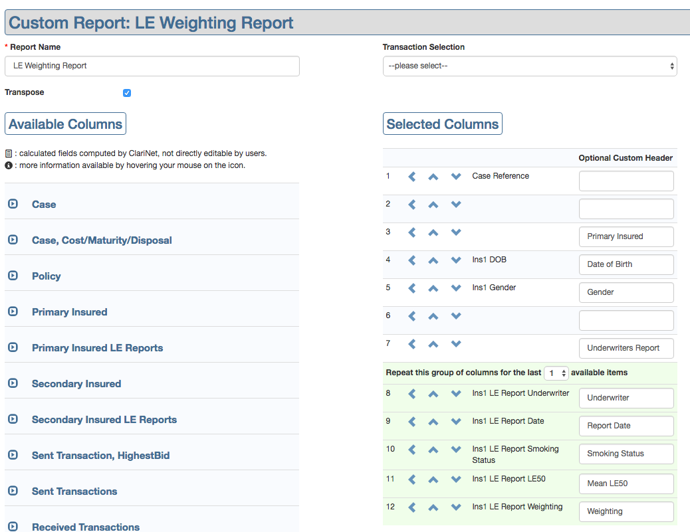Move Ins1 LE Report LE50 down

(456, 480)
